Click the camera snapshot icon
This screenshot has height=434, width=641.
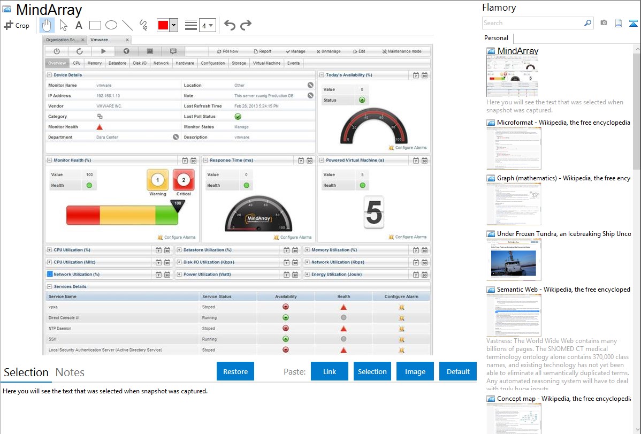pyautogui.click(x=604, y=23)
